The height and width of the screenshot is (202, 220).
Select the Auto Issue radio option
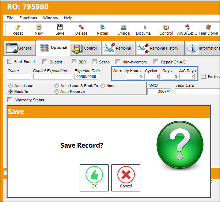coord(11,86)
